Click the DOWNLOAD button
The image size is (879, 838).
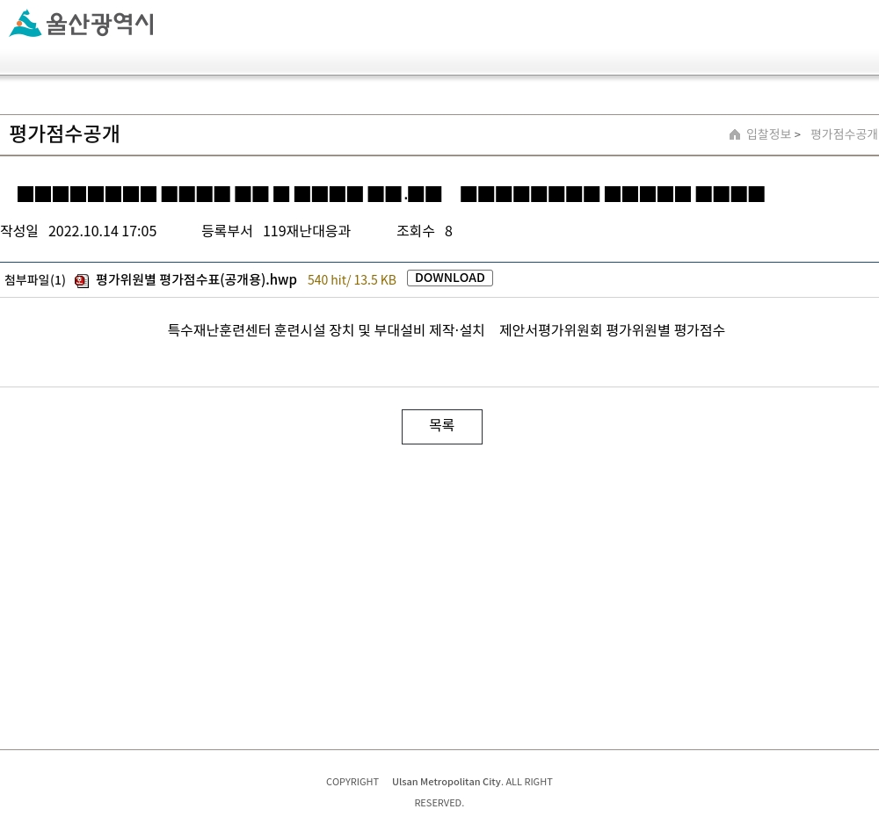(449, 278)
